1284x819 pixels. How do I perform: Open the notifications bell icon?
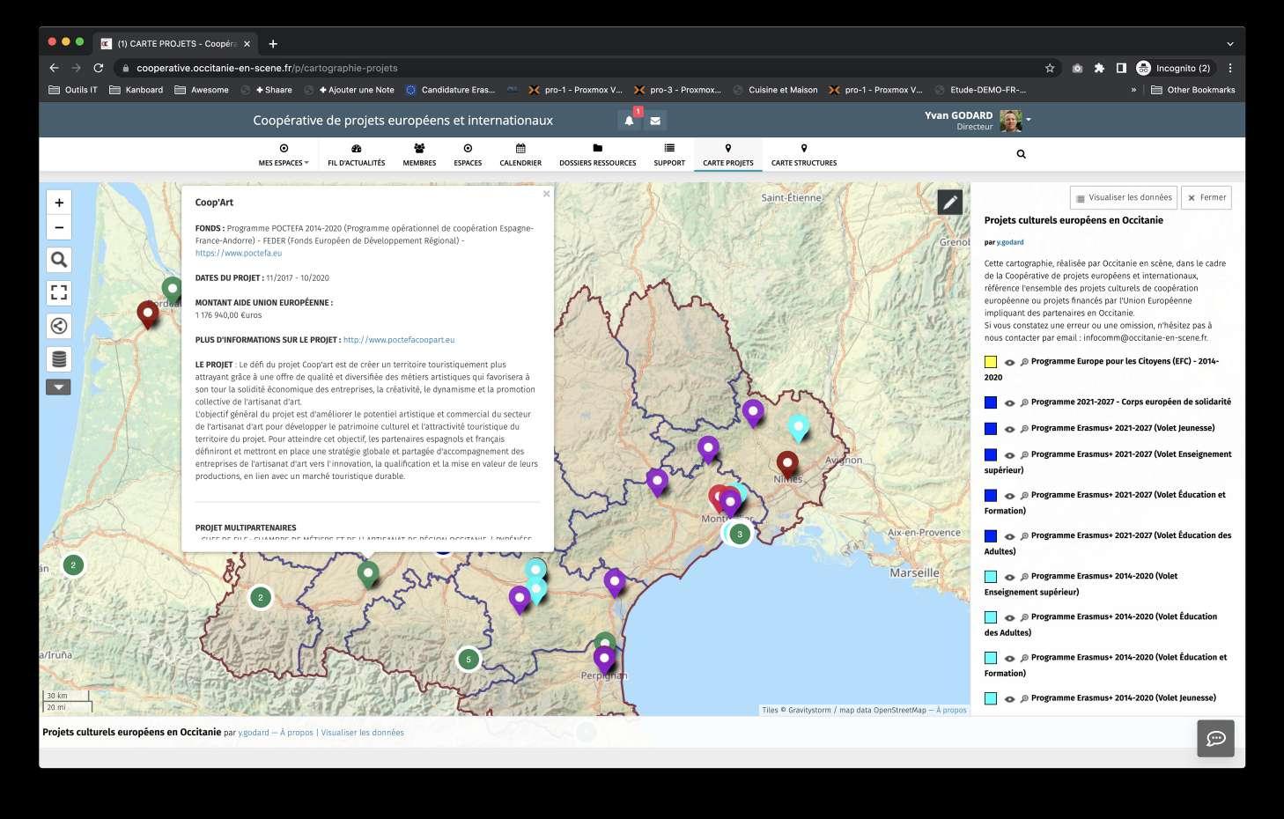click(629, 121)
